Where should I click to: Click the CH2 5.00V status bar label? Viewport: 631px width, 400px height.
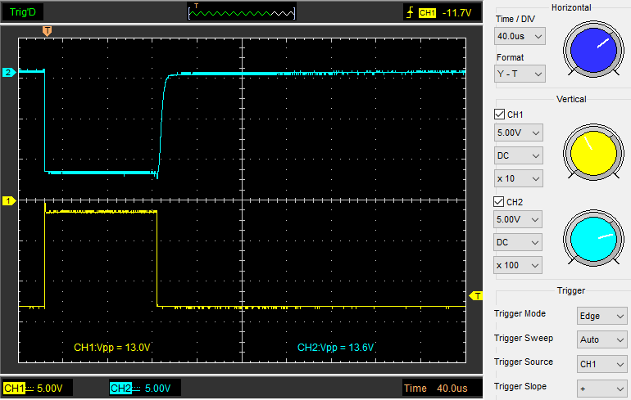tap(144, 388)
